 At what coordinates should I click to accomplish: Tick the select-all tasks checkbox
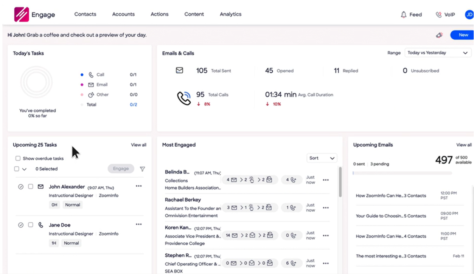click(x=17, y=169)
